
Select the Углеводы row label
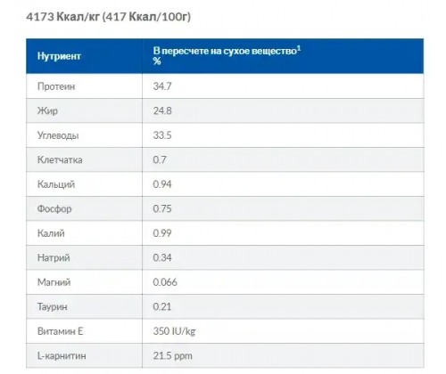click(58, 135)
